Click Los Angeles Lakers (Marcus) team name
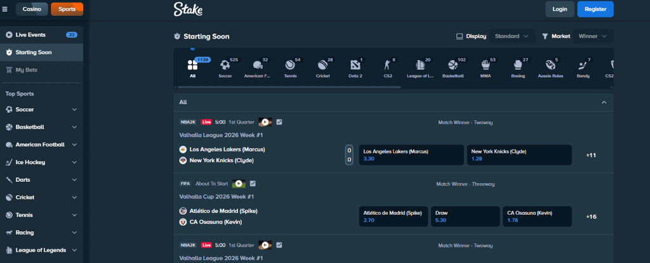The image size is (650, 263). [x=227, y=150]
